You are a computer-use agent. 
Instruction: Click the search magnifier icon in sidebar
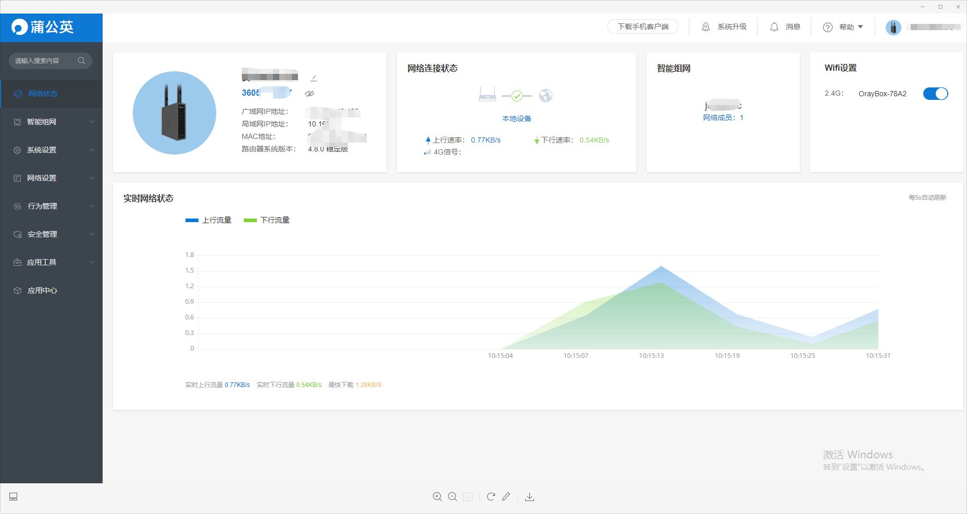click(82, 61)
